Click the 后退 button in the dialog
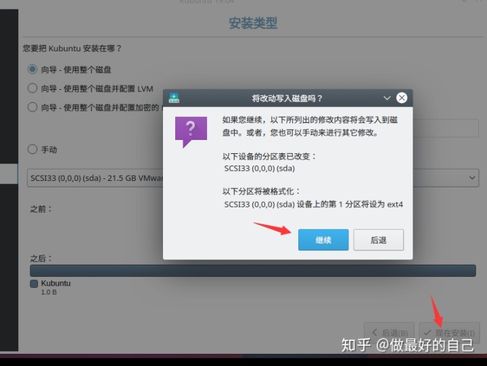The image size is (487, 366). [x=378, y=240]
